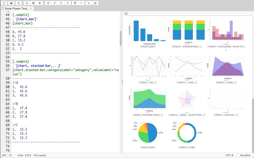Viewport: 254px width, 158px height.
Task: Paste from clipboard icon
Action: click(x=40, y=3)
